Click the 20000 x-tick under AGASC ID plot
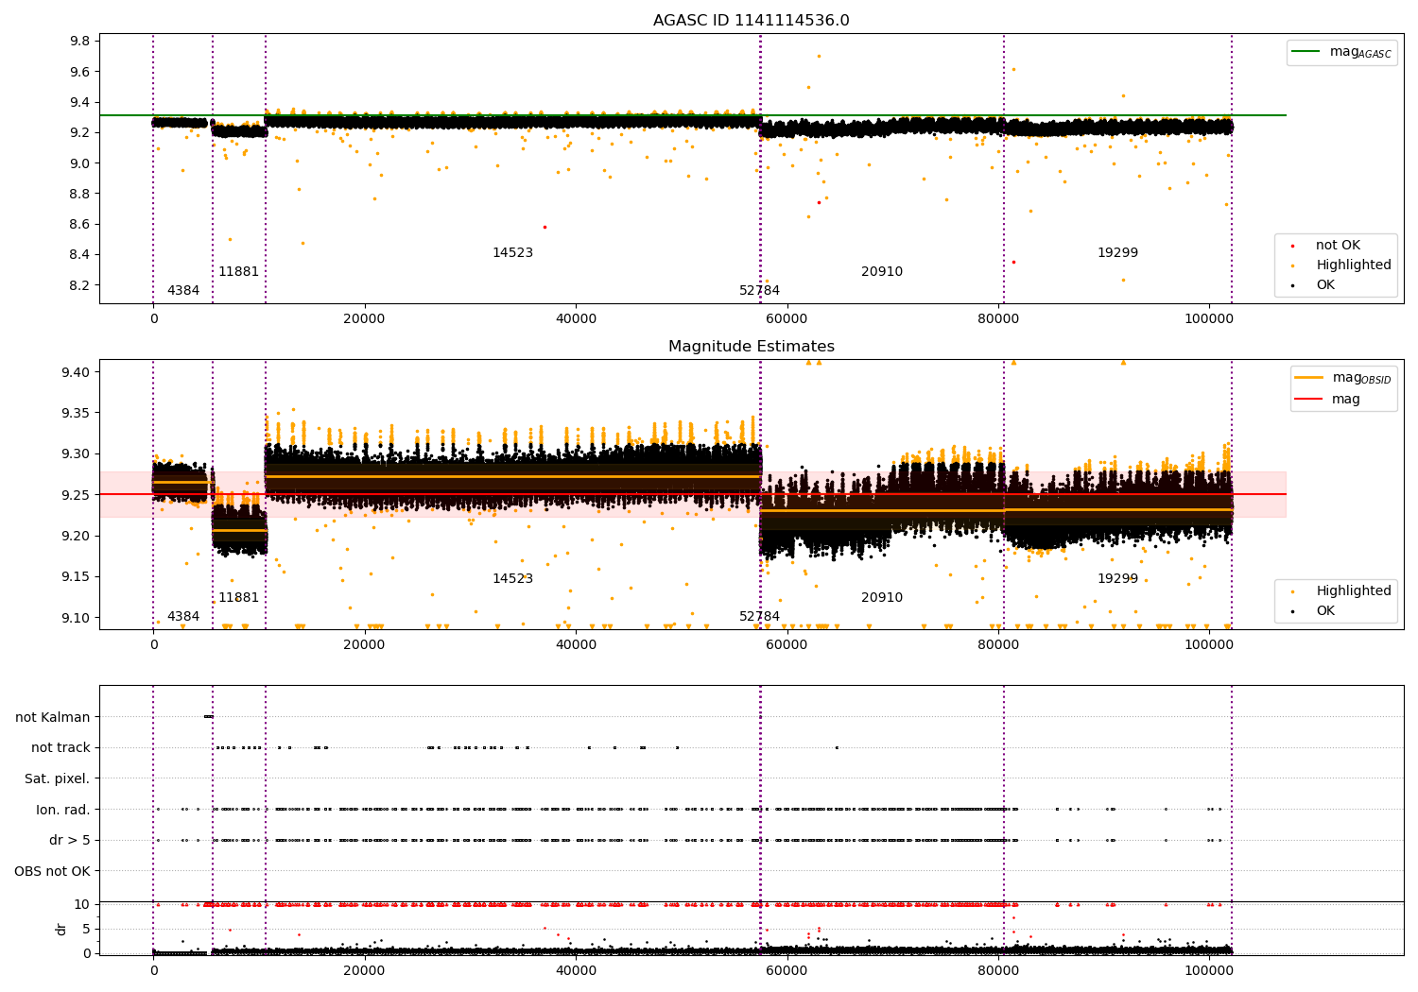This screenshot has width=1418, height=992. click(364, 319)
